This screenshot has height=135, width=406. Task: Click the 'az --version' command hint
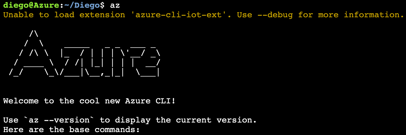[59, 120]
